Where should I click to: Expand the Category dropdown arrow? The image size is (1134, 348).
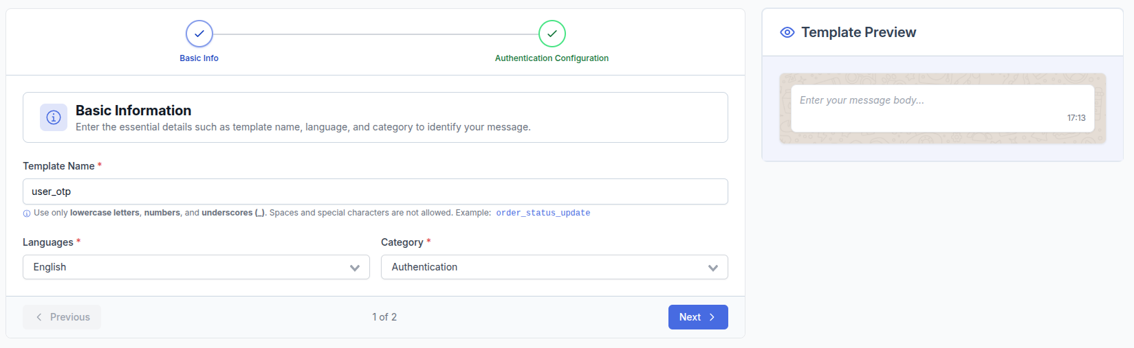click(713, 268)
